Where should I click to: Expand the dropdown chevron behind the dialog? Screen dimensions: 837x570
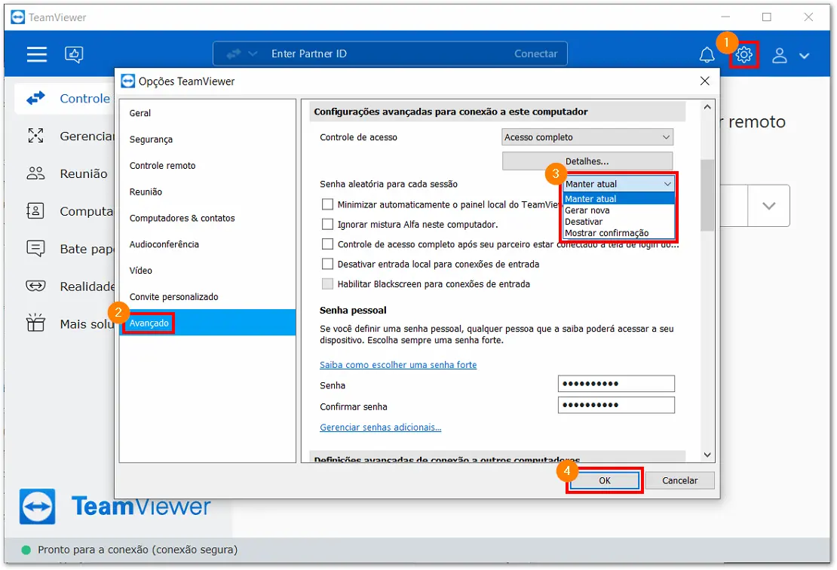[x=768, y=206]
